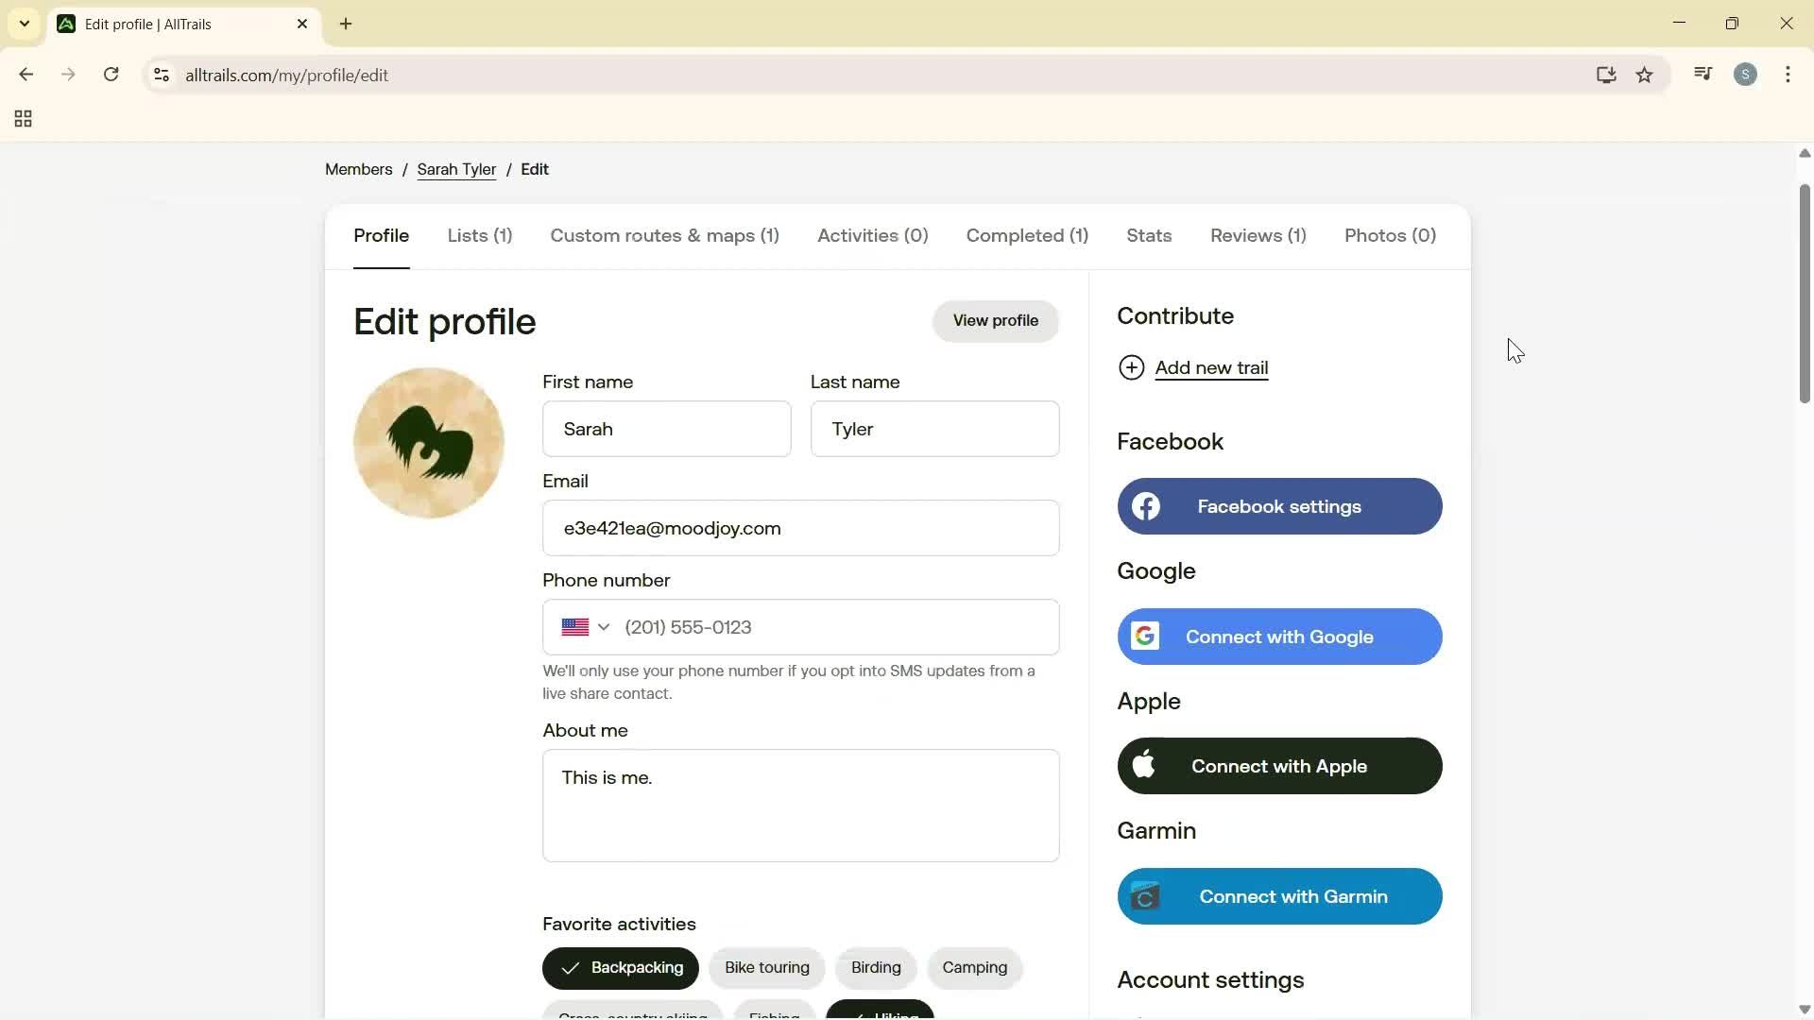The height and width of the screenshot is (1020, 1814).
Task: Reload the current page
Action: [111, 75]
